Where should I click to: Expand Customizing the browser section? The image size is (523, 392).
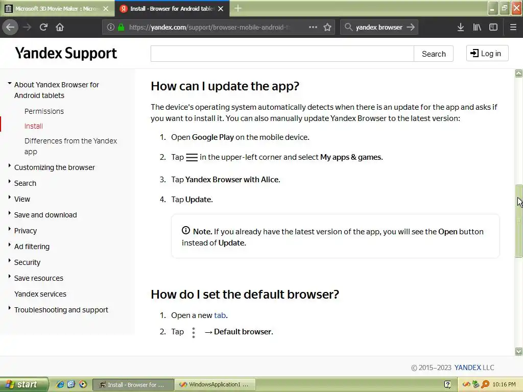[54, 167]
